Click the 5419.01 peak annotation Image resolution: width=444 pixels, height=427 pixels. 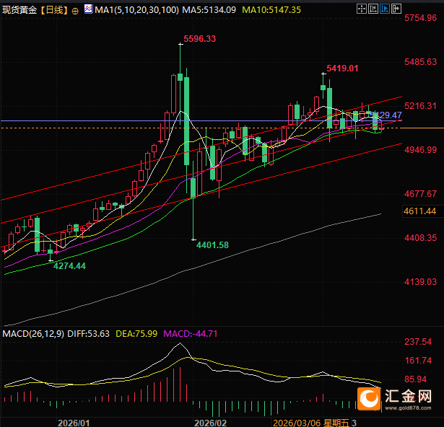tap(342, 69)
